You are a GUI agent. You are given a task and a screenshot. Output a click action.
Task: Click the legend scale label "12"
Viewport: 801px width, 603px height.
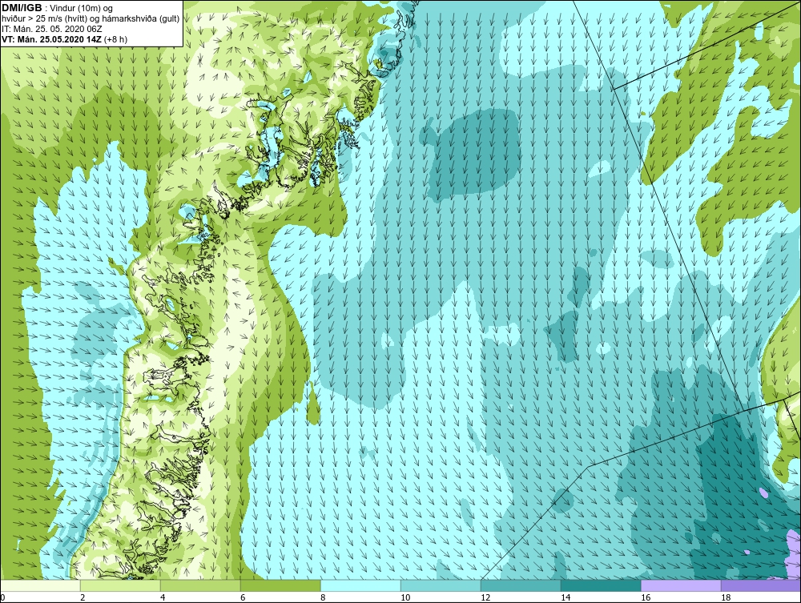click(x=485, y=597)
